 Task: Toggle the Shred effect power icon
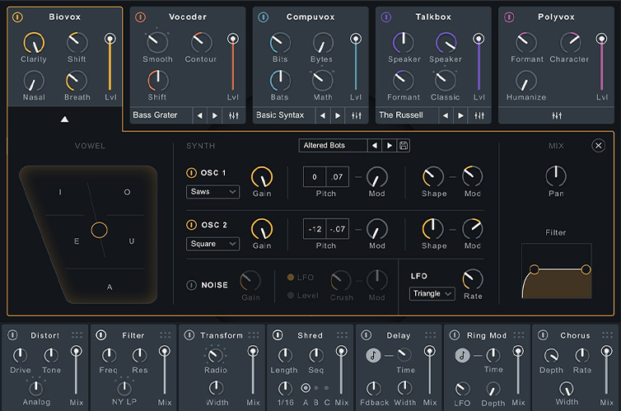(278, 335)
